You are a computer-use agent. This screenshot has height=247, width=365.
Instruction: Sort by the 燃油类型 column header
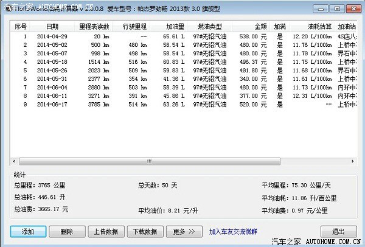(210, 27)
